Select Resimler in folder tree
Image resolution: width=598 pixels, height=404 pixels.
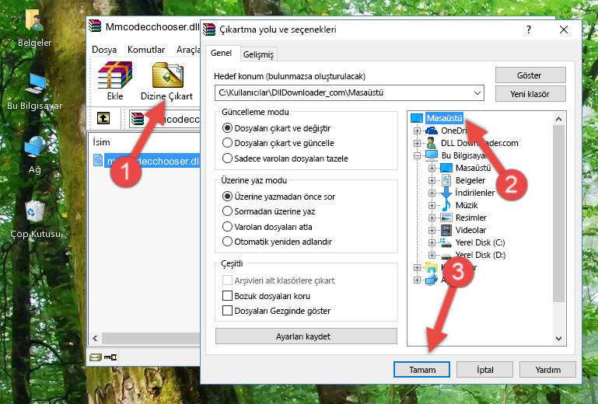(x=471, y=218)
